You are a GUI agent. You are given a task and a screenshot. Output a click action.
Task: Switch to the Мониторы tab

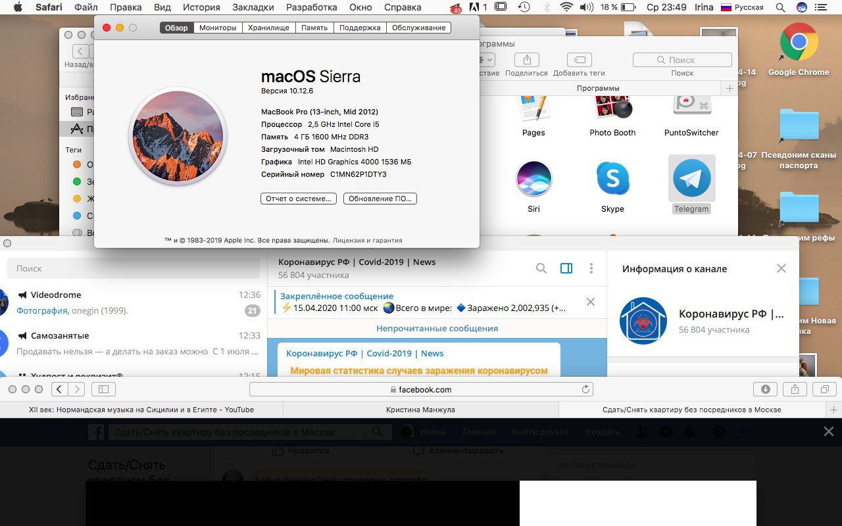click(x=217, y=28)
